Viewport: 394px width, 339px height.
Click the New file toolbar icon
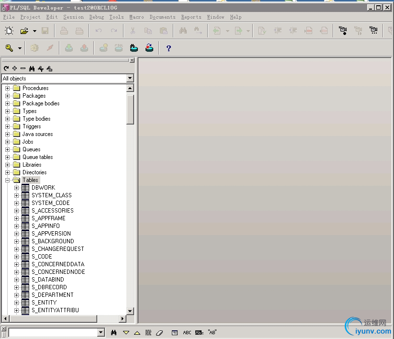tap(9, 31)
